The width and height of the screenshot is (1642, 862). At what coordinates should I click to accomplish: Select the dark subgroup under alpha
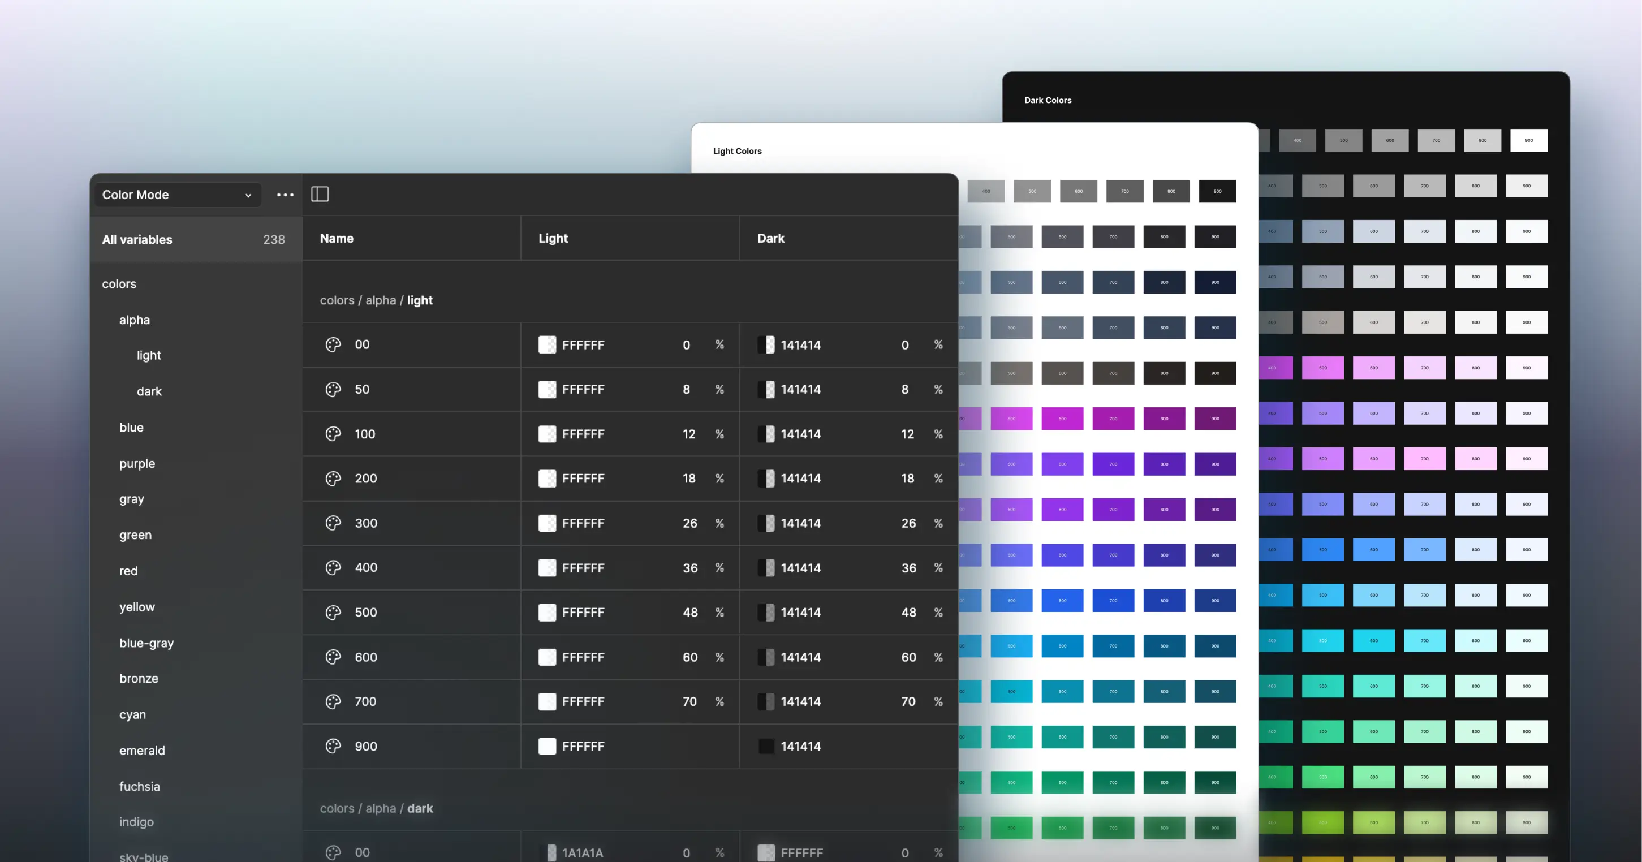(x=149, y=391)
